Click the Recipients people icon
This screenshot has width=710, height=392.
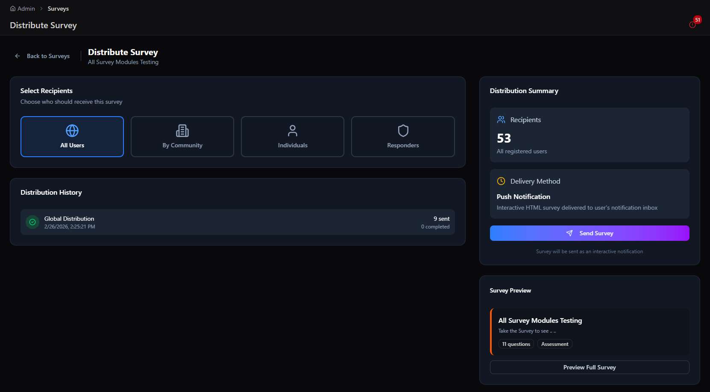click(x=501, y=120)
